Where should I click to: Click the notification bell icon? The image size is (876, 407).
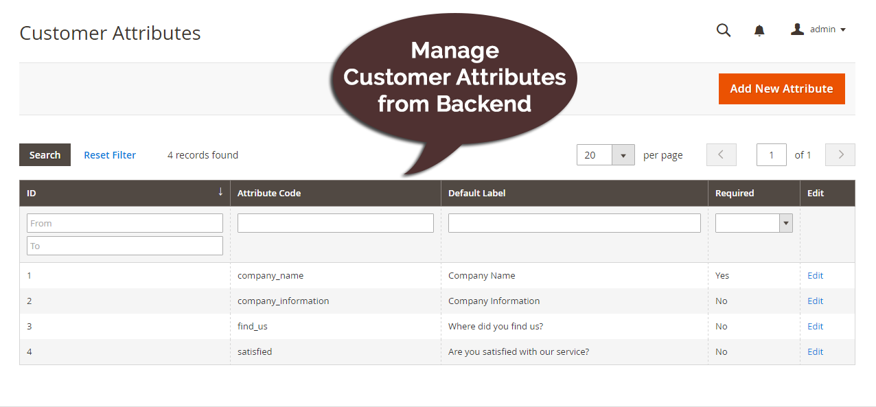coord(759,30)
